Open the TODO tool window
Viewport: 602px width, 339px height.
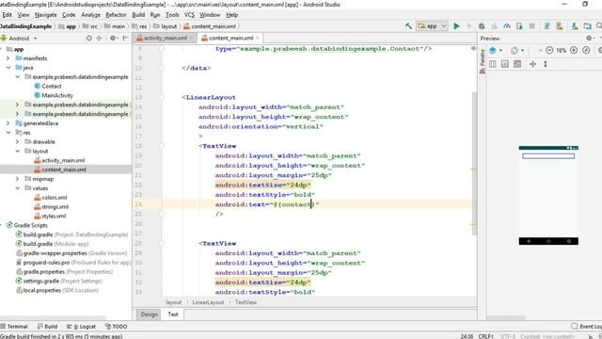116,327
